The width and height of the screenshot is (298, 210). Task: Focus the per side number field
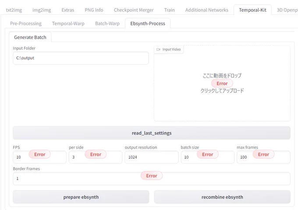click(x=96, y=157)
